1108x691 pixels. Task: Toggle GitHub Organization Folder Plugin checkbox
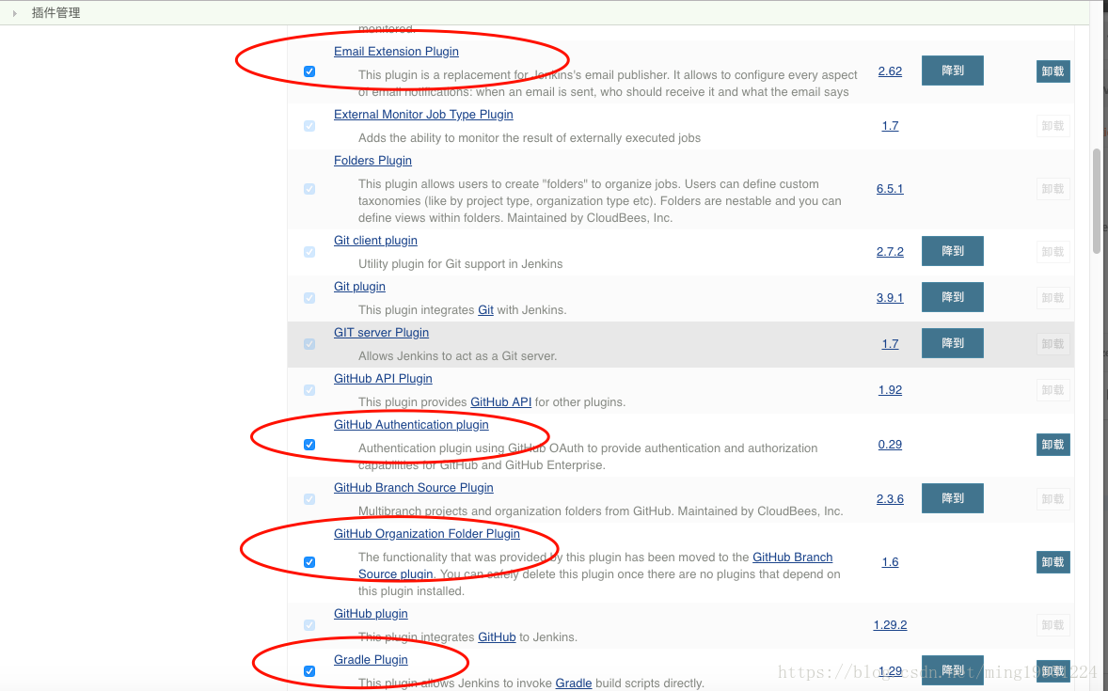[x=309, y=562]
